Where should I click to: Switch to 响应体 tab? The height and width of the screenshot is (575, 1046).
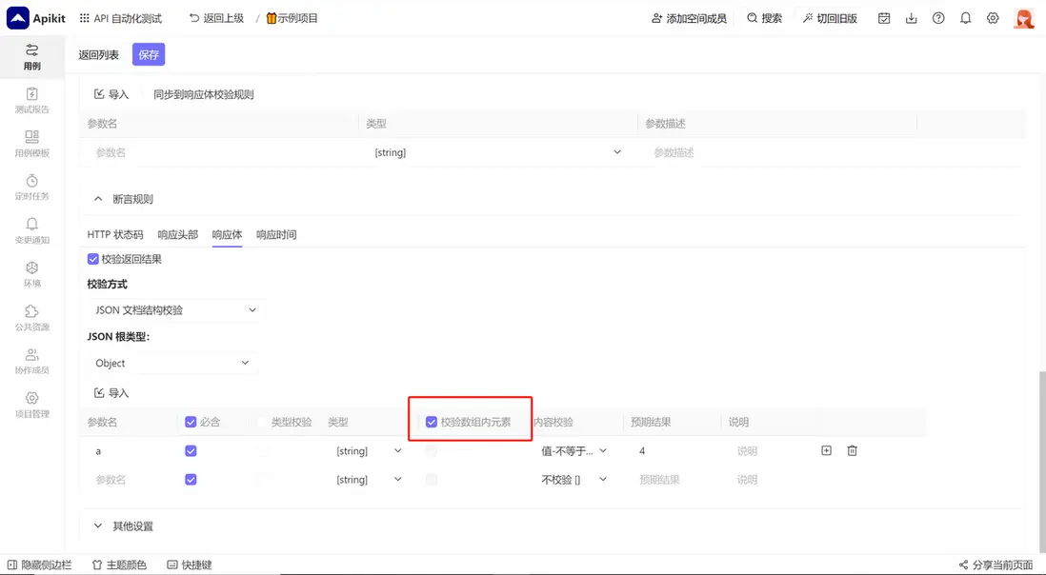click(227, 234)
